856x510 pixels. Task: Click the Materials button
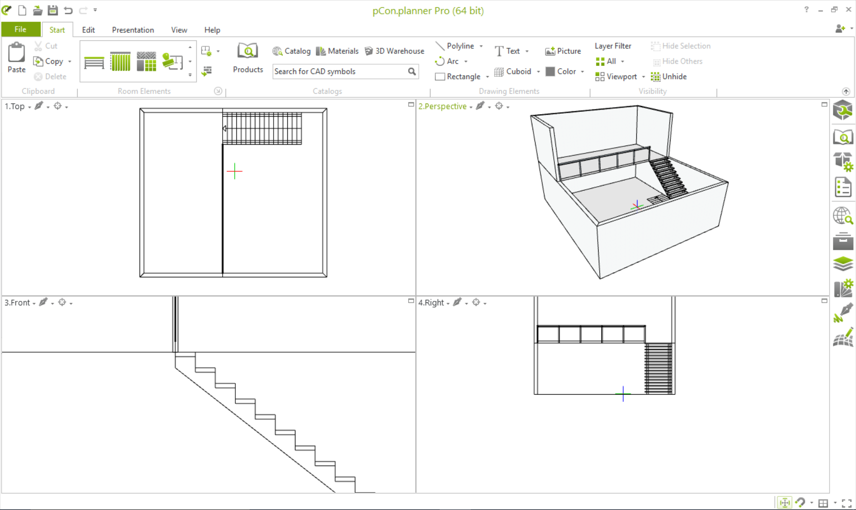(x=337, y=51)
